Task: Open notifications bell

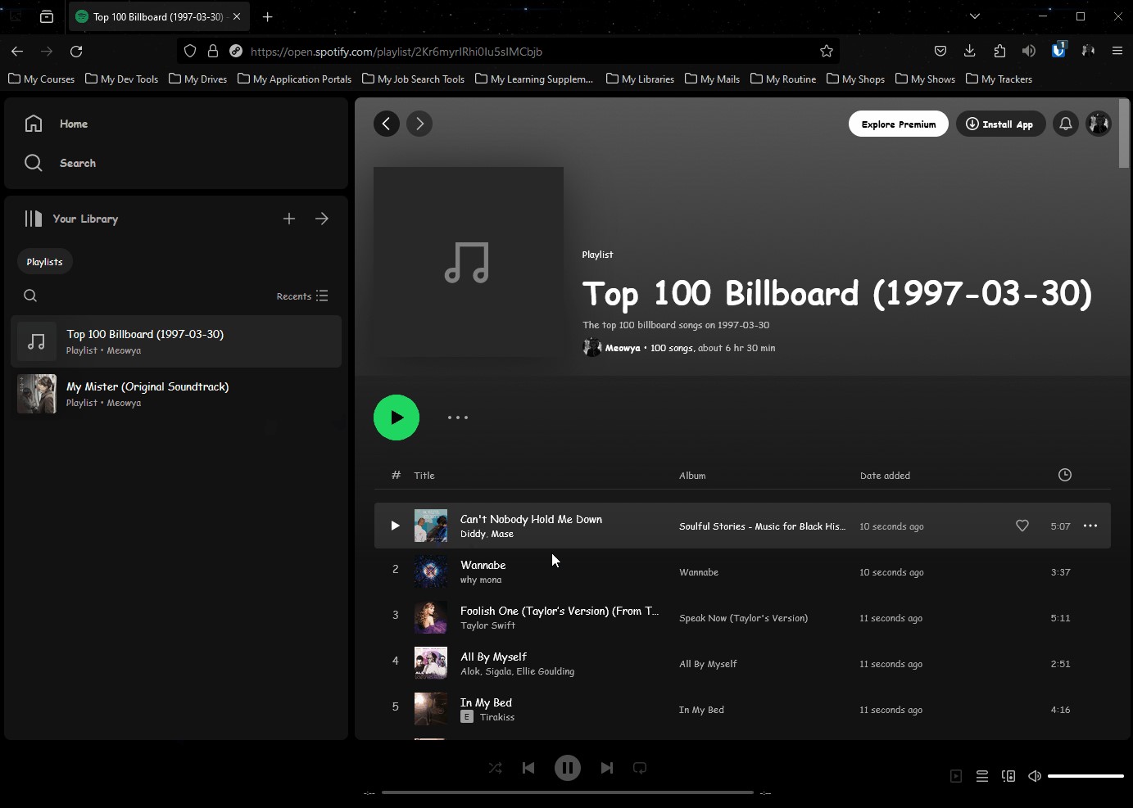Action: tap(1066, 124)
